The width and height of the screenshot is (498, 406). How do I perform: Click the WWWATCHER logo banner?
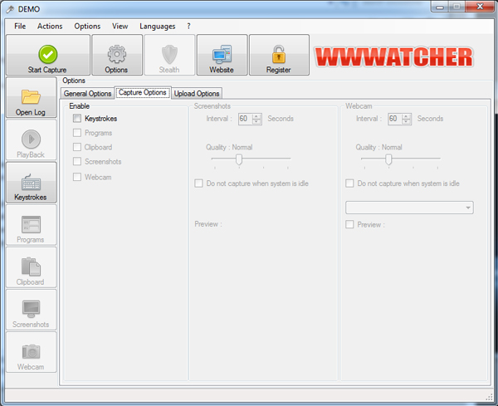[x=393, y=57]
